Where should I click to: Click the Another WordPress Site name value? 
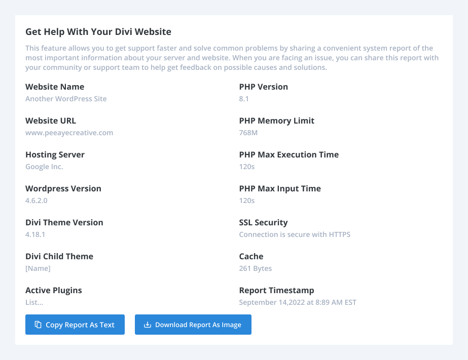(x=66, y=99)
